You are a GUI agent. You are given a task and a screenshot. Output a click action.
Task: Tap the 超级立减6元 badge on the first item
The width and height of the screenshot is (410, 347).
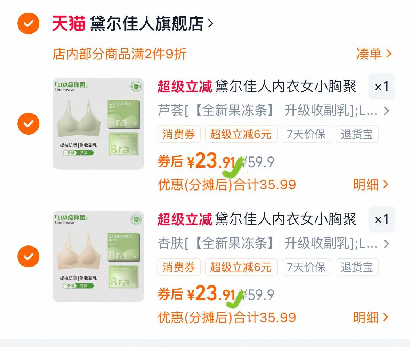pos(241,134)
